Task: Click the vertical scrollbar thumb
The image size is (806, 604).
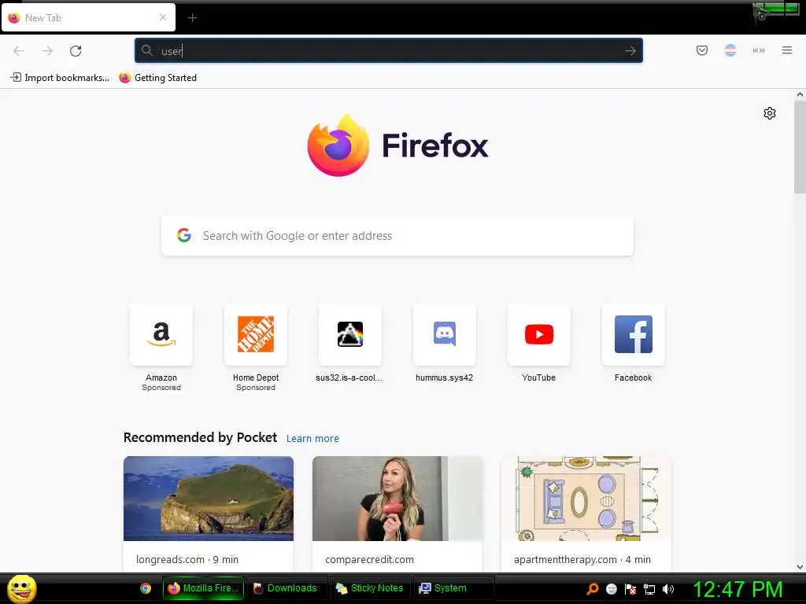Action: [800, 147]
